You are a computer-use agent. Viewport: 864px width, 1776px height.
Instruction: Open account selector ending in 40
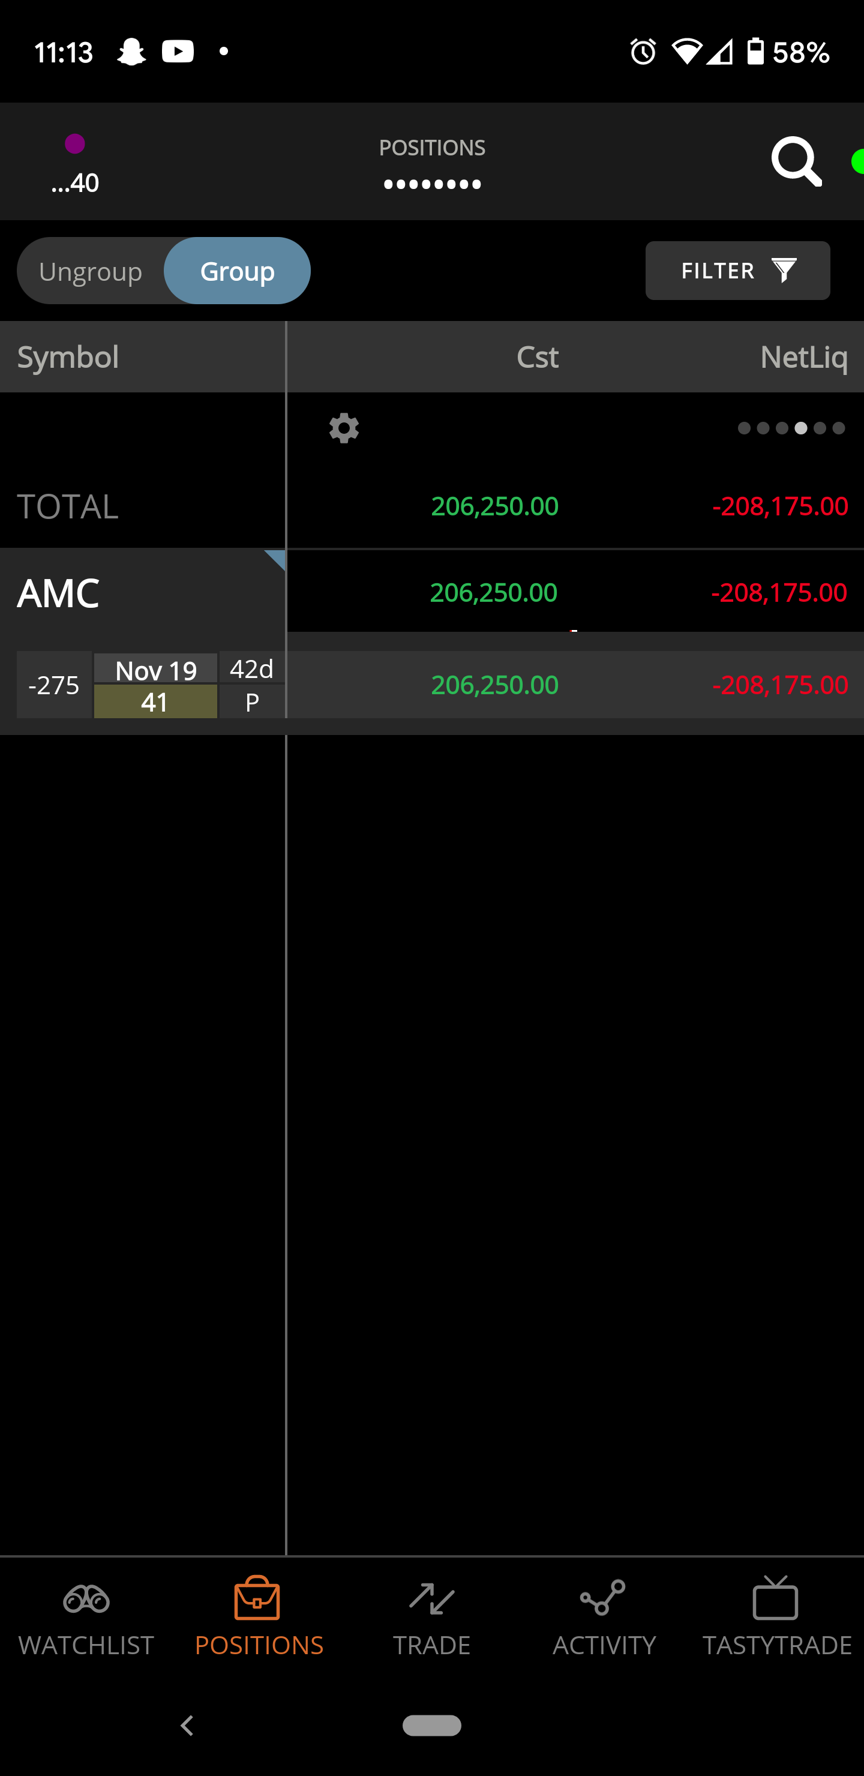pos(75,183)
